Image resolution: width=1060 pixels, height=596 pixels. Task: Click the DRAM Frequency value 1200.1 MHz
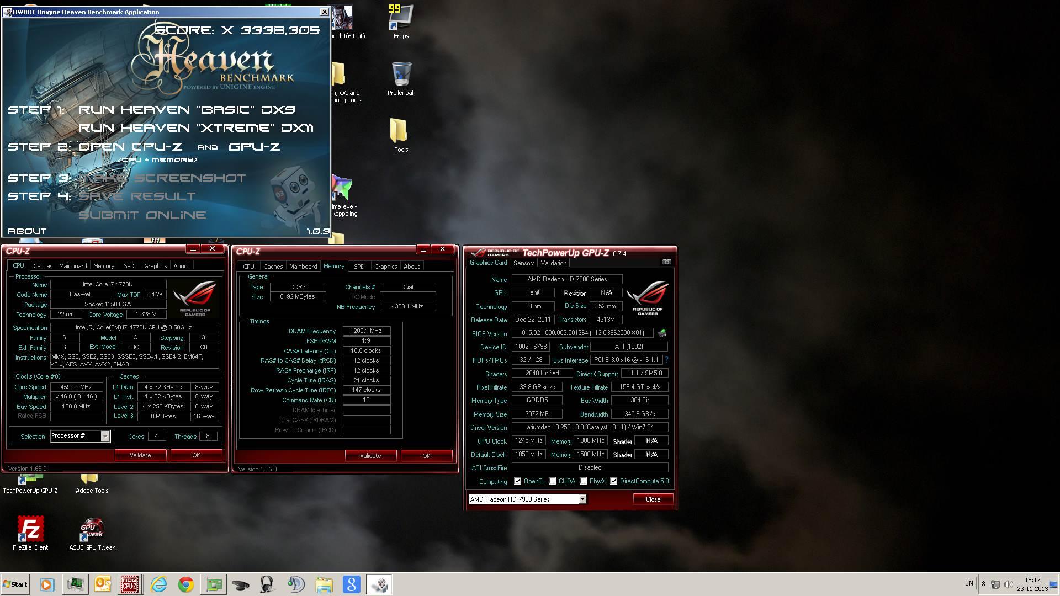[x=366, y=331]
